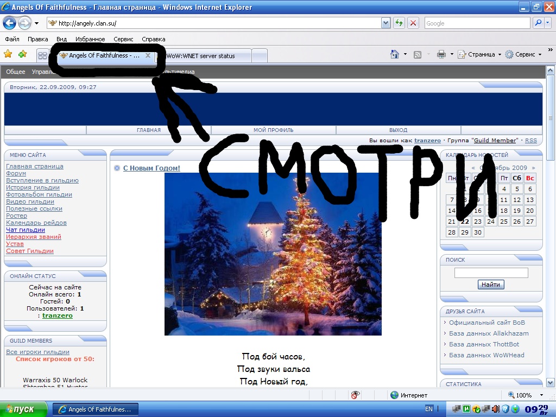Go to next month calendar arrow
The width and height of the screenshot is (556, 417).
click(533, 168)
